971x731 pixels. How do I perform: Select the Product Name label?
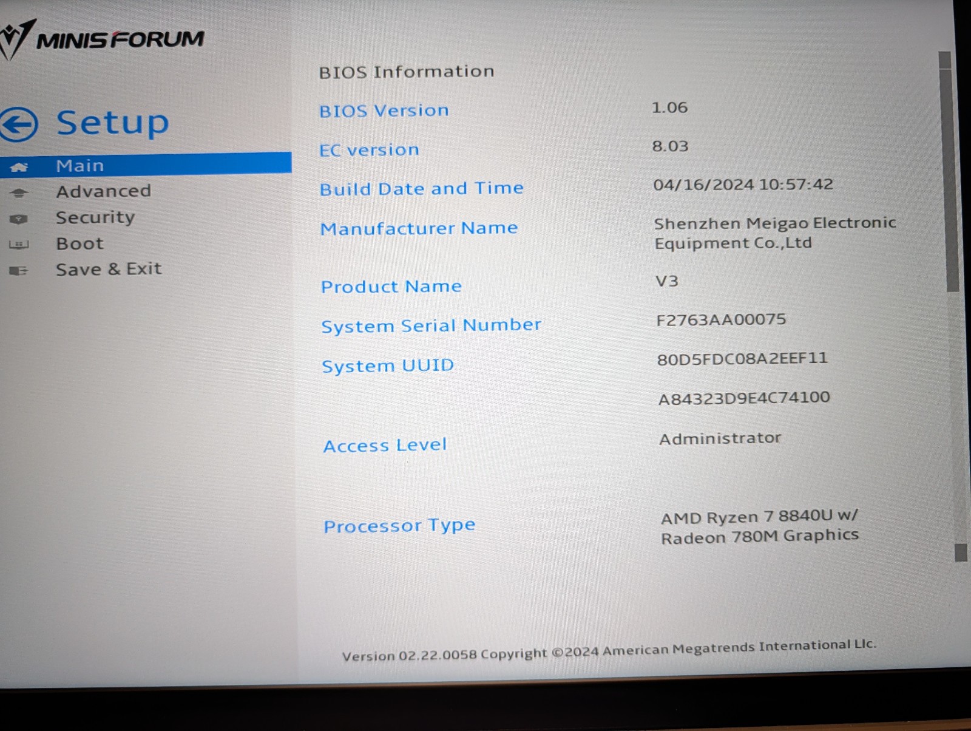tap(391, 286)
